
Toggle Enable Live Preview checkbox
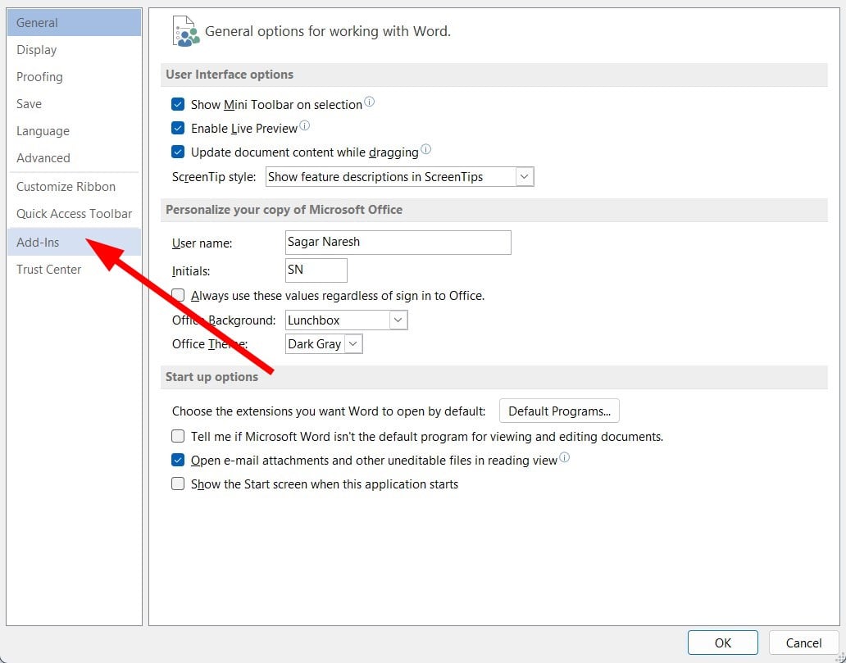178,129
